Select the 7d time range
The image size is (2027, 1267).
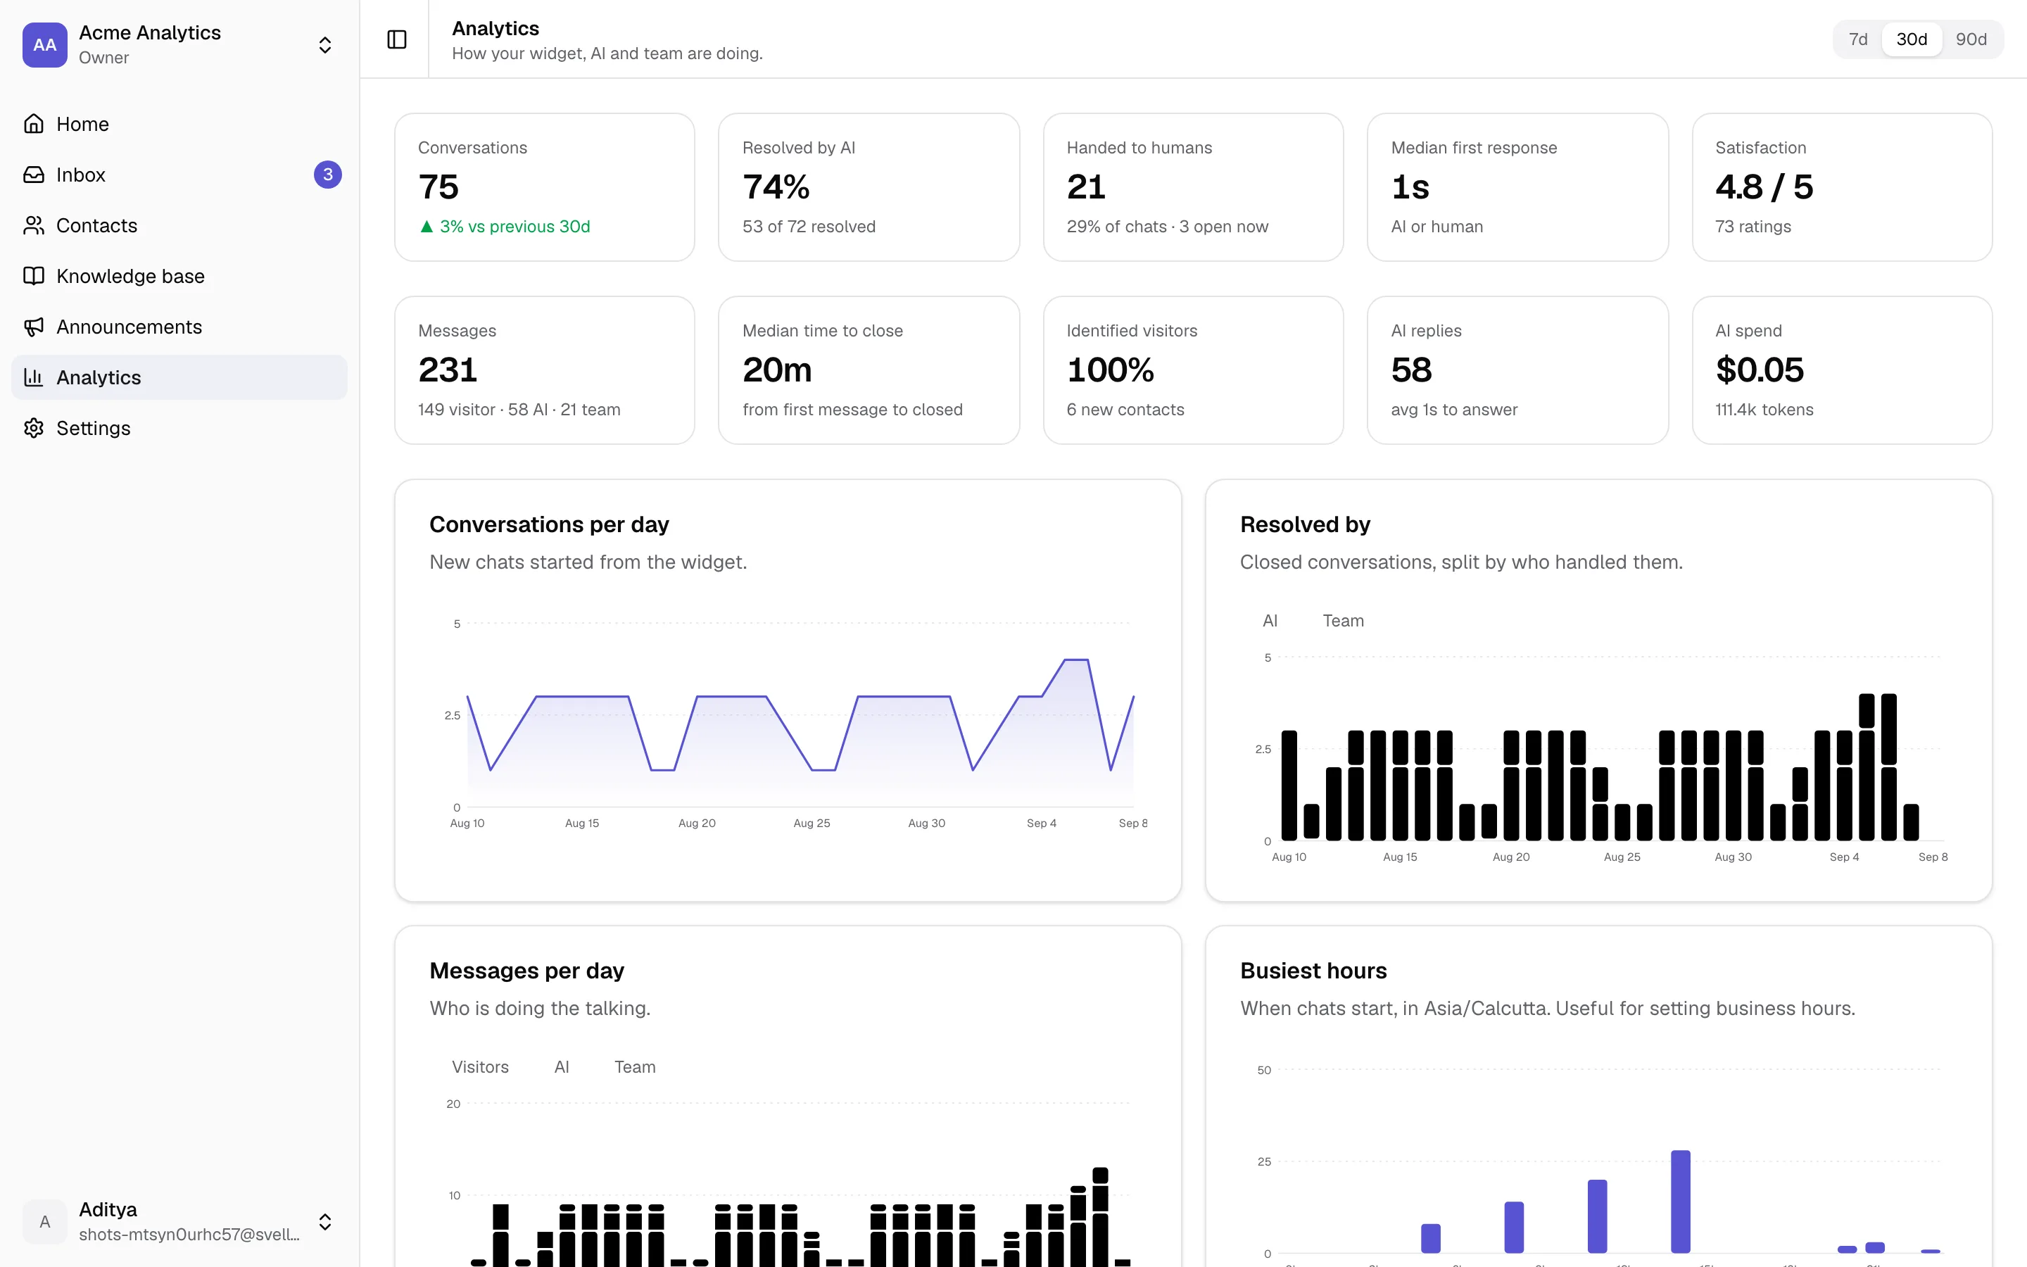pos(1858,39)
